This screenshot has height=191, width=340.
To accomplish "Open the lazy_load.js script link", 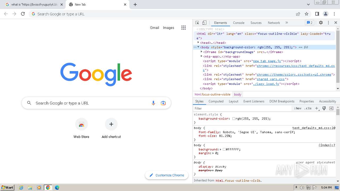I will point(266,84).
